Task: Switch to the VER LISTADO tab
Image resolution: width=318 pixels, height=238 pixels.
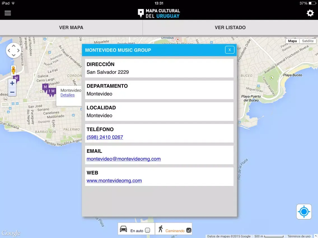Action: (x=230, y=28)
